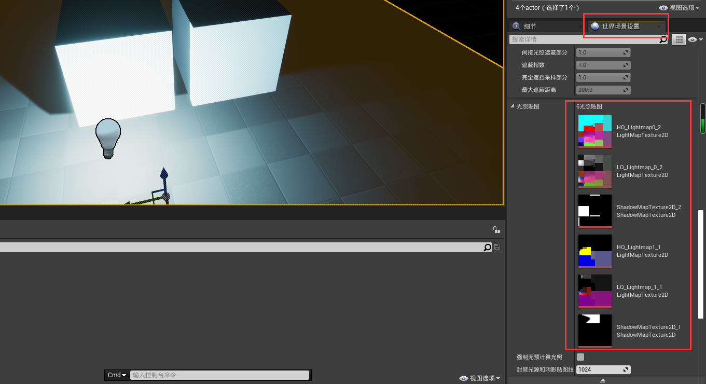Viewport: 706px width, 384px height.
Task: Click the 输入控制台命令 console input field
Action: tap(219, 375)
